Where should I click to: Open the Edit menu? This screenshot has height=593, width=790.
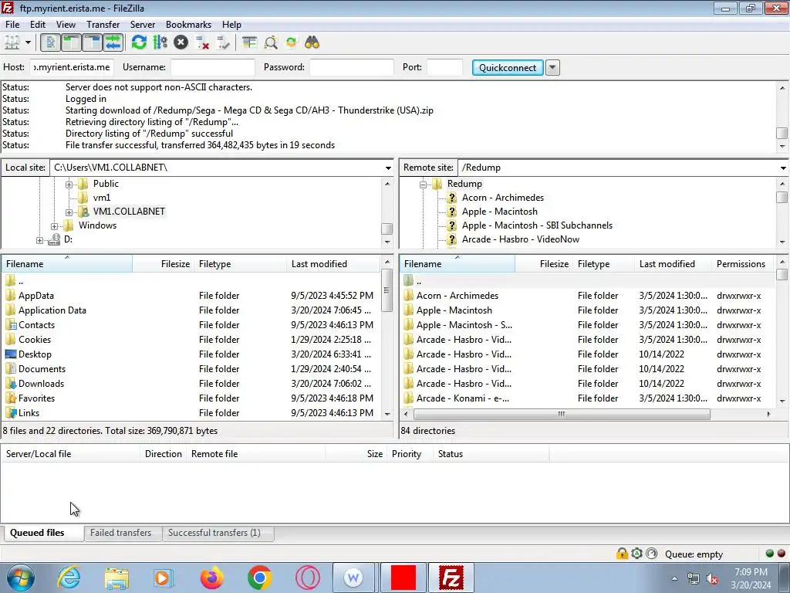(37, 24)
